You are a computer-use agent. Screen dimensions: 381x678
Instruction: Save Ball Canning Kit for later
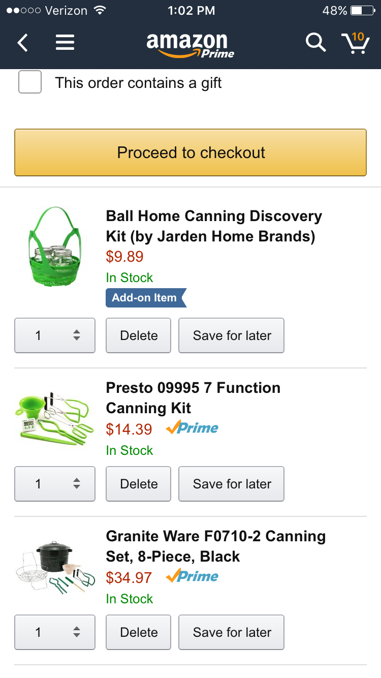pyautogui.click(x=232, y=335)
